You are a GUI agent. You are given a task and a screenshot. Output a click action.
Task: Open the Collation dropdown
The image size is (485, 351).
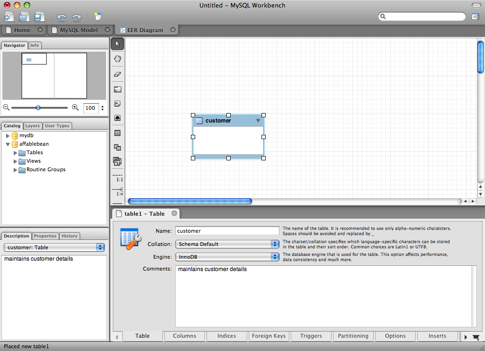click(227, 244)
